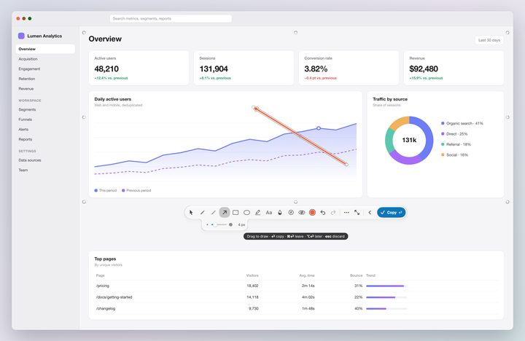
Task: Click the Active users card
Action: [x=139, y=68]
